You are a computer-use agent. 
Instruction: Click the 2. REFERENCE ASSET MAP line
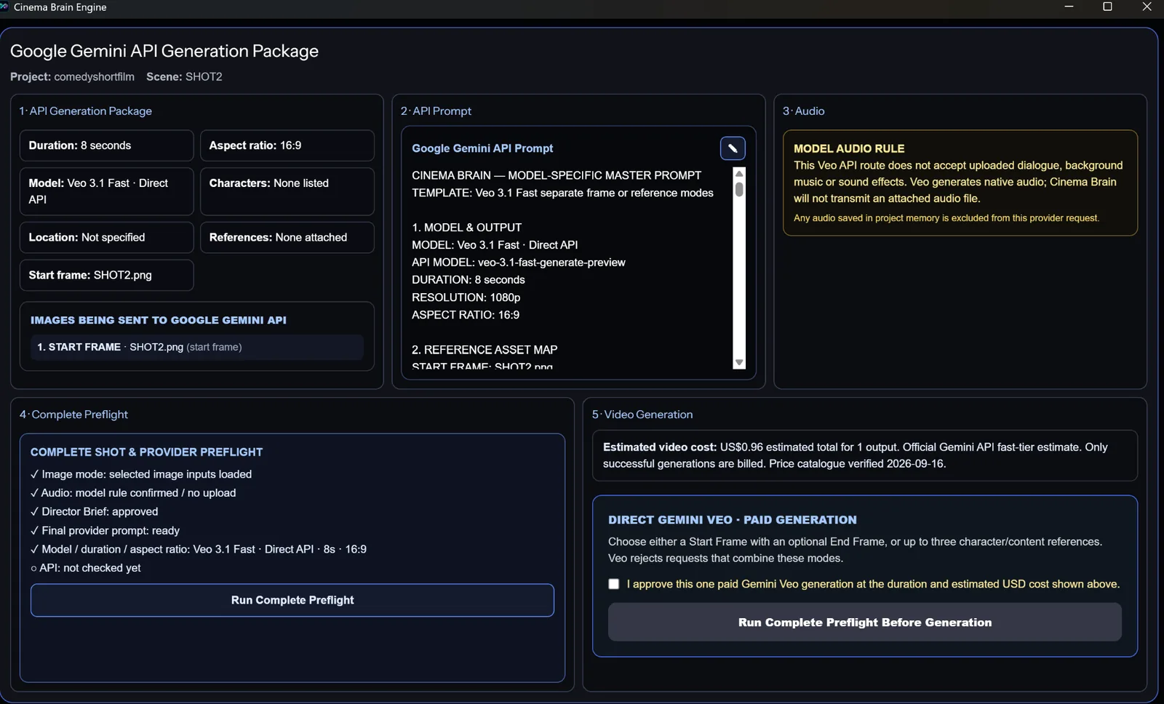tap(485, 350)
